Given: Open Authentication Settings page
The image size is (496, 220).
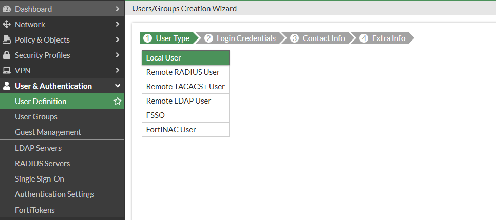Looking at the screenshot, I should (x=62, y=194).
